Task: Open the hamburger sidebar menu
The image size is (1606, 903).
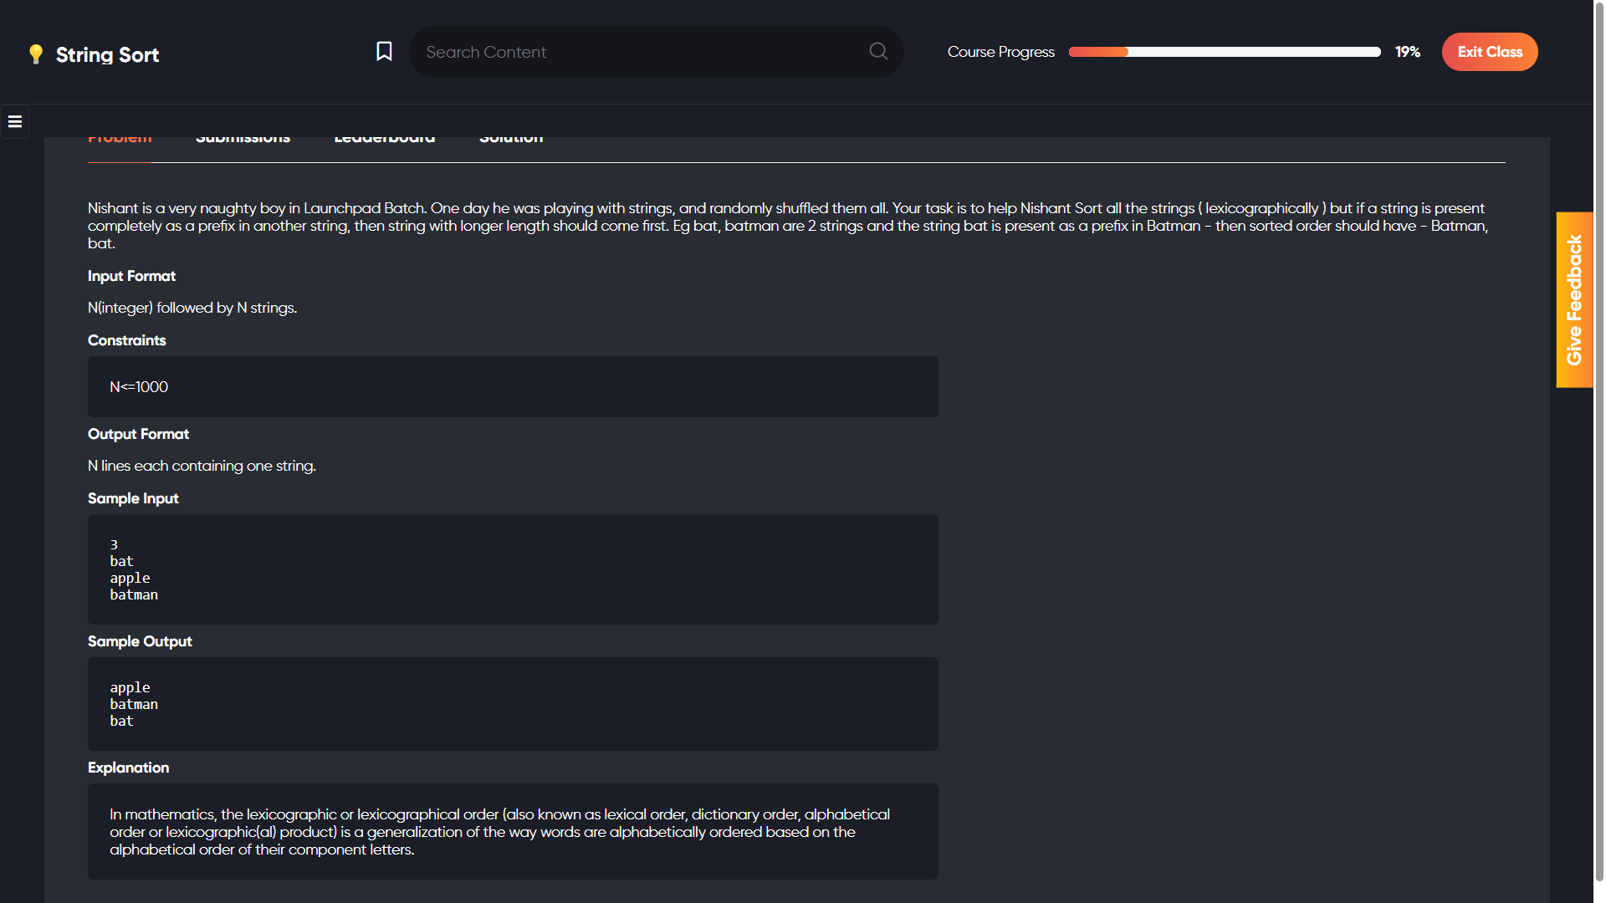Action: click(15, 122)
